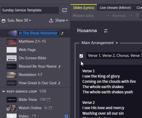Image resolution: width=142 pixels, height=118 pixels.
Task: Click the music note next to How Great Is Our God
Action: tap(59, 83)
